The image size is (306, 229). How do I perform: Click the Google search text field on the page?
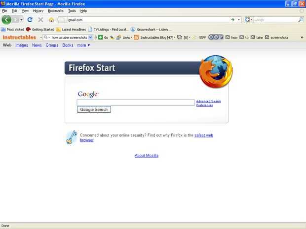136,102
